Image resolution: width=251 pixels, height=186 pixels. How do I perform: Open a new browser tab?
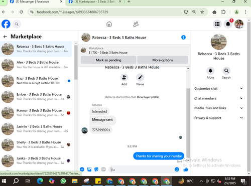(x=129, y=2)
